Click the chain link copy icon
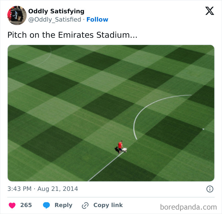 coord(85,205)
